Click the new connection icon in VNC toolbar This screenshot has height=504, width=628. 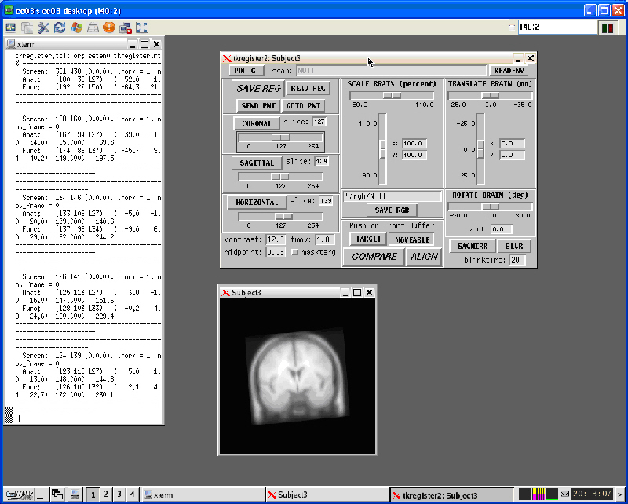pos(10,27)
